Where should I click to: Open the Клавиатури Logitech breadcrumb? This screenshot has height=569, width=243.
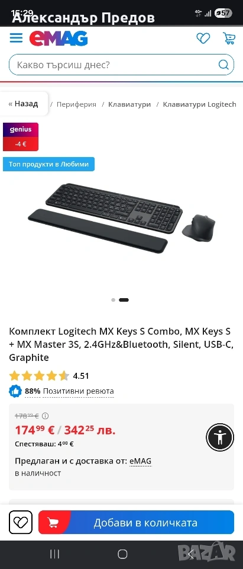[199, 104]
